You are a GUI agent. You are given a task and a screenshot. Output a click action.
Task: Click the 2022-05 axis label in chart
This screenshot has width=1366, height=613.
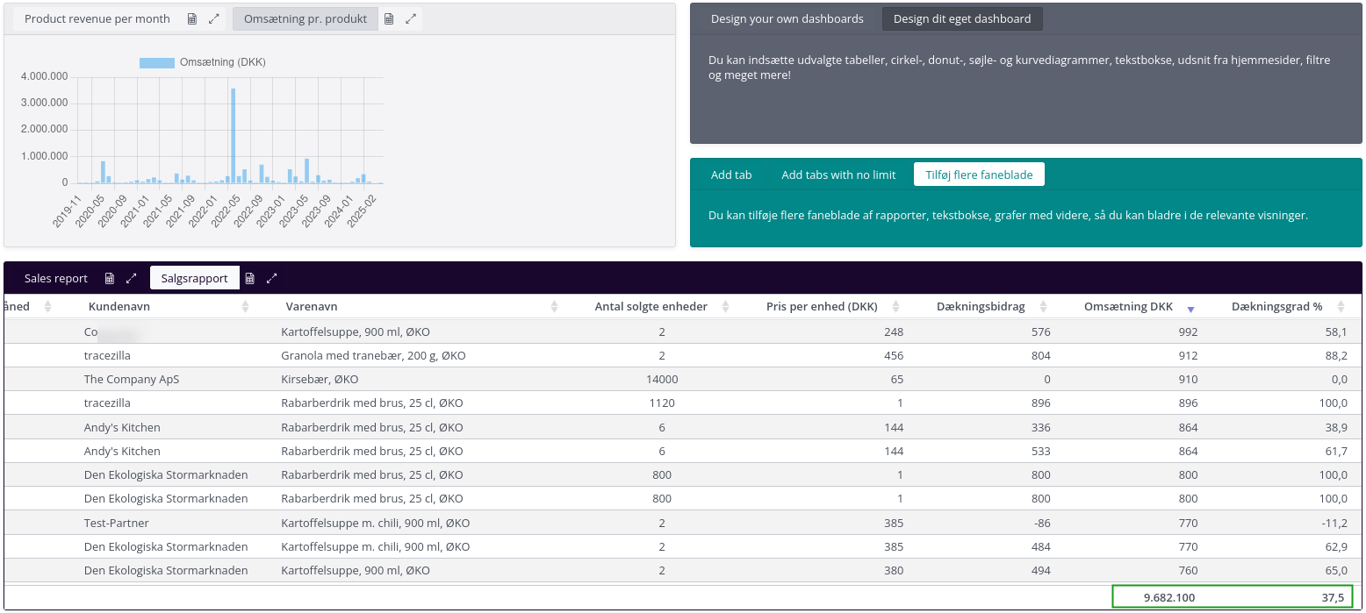click(x=226, y=210)
